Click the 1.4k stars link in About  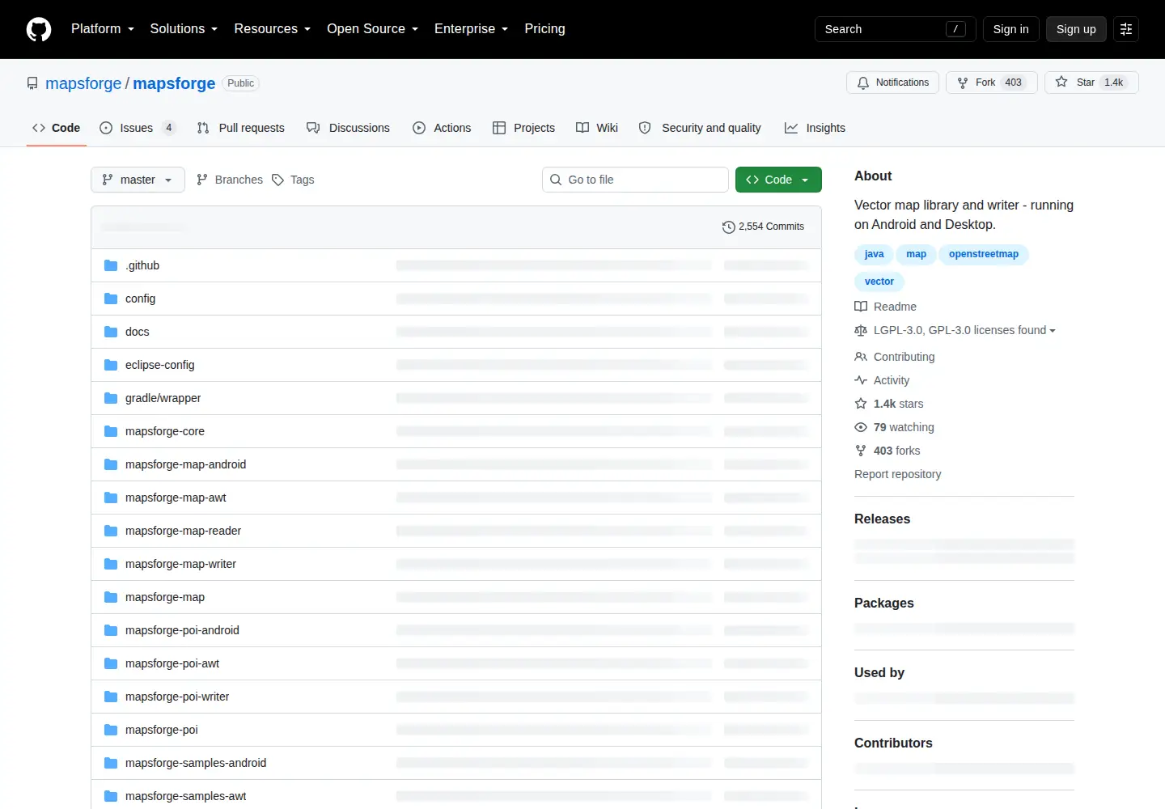[889, 404]
